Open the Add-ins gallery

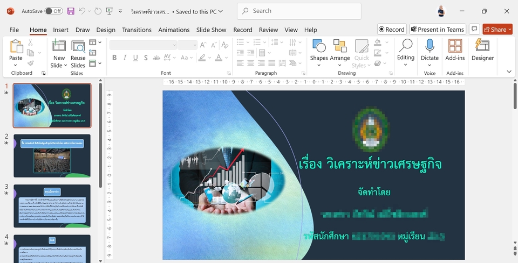455,50
